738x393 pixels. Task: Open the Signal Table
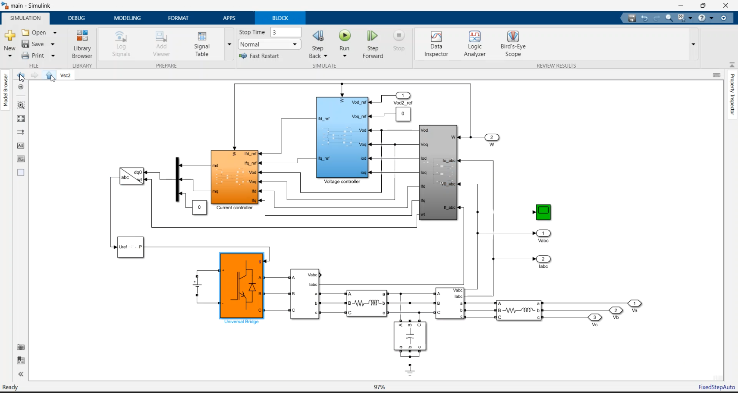pyautogui.click(x=202, y=44)
